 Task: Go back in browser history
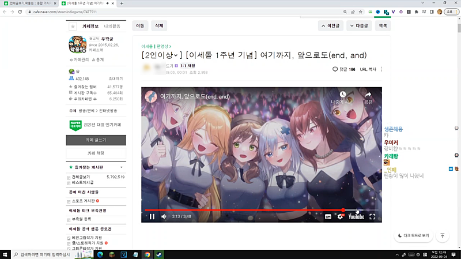point(5,12)
